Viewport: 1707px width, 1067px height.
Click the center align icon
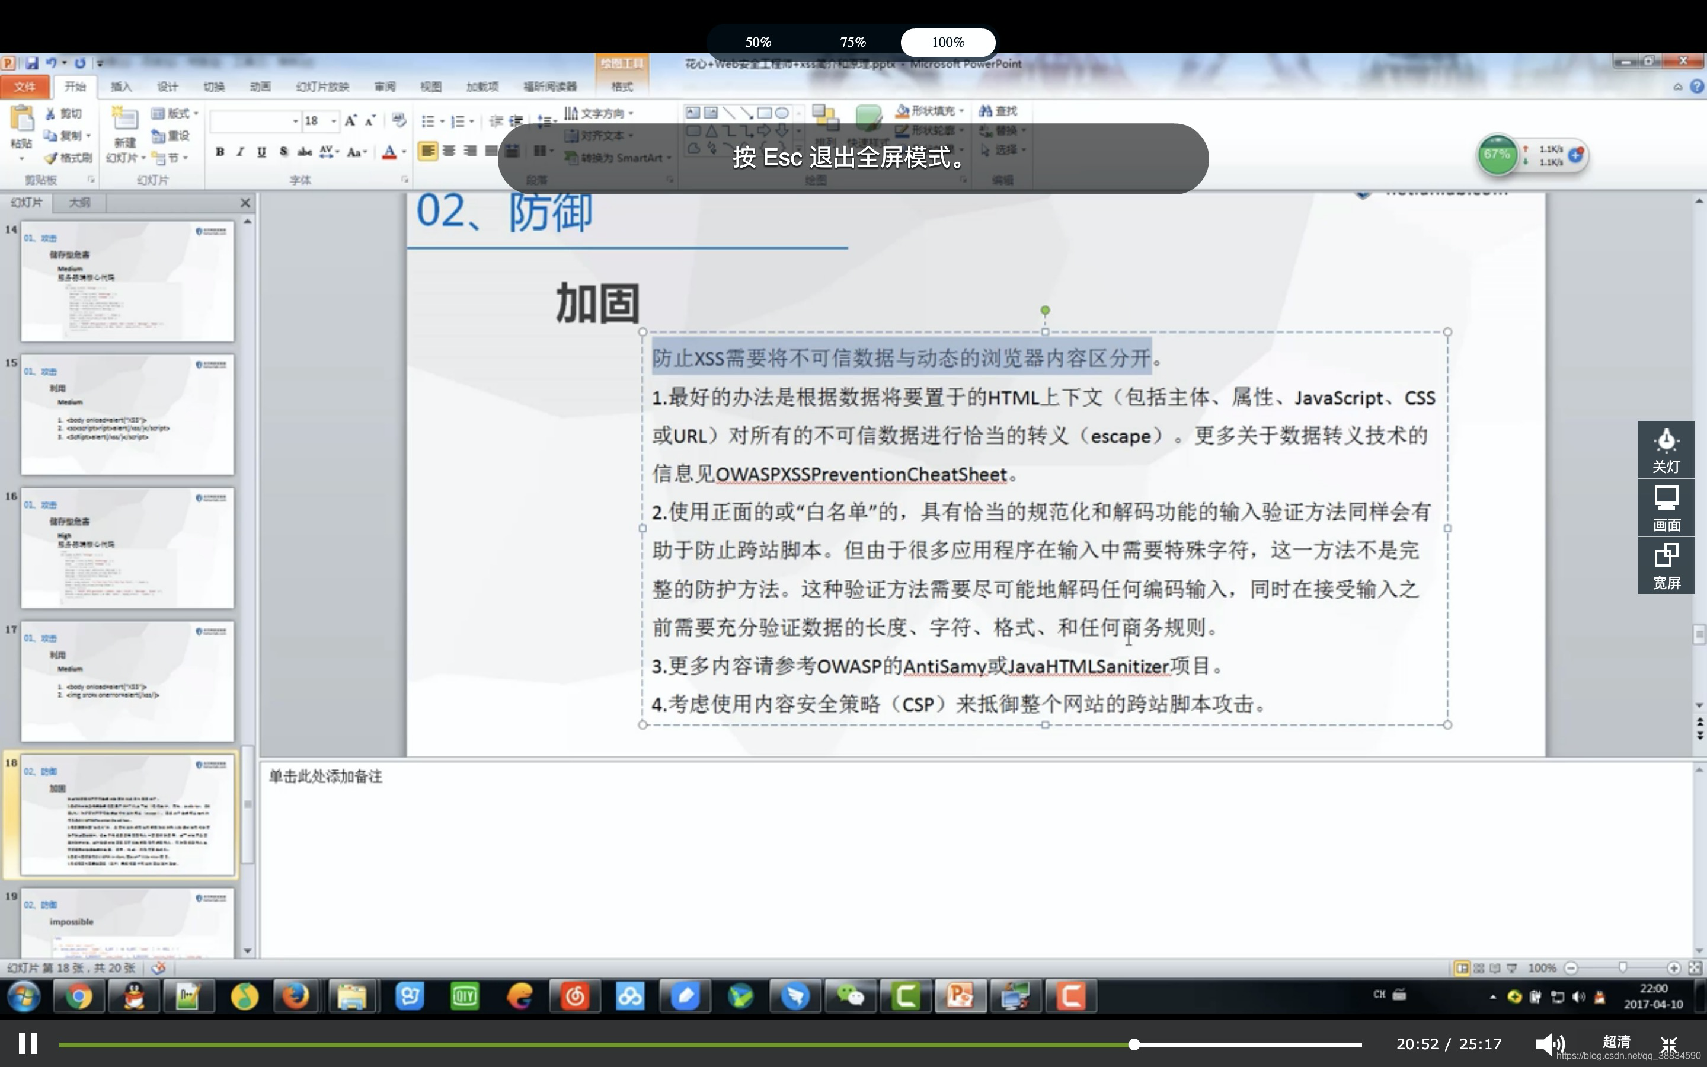tap(449, 151)
